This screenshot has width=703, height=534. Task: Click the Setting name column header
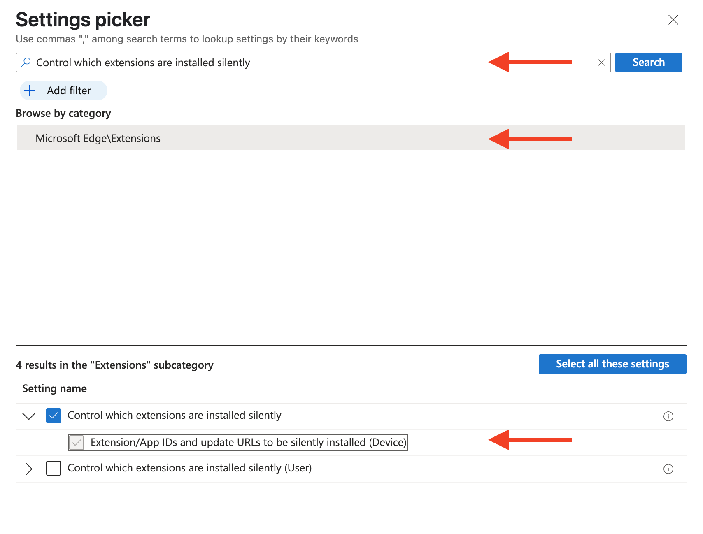coord(54,388)
